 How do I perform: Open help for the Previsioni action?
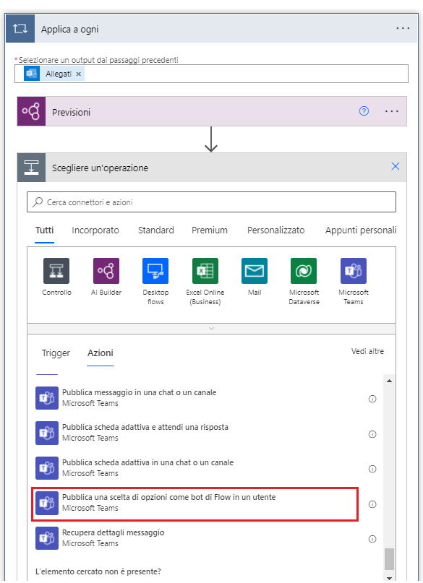[364, 111]
